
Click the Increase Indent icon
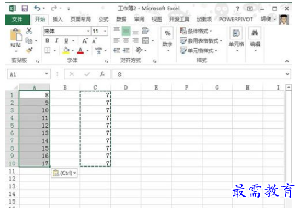126,50
